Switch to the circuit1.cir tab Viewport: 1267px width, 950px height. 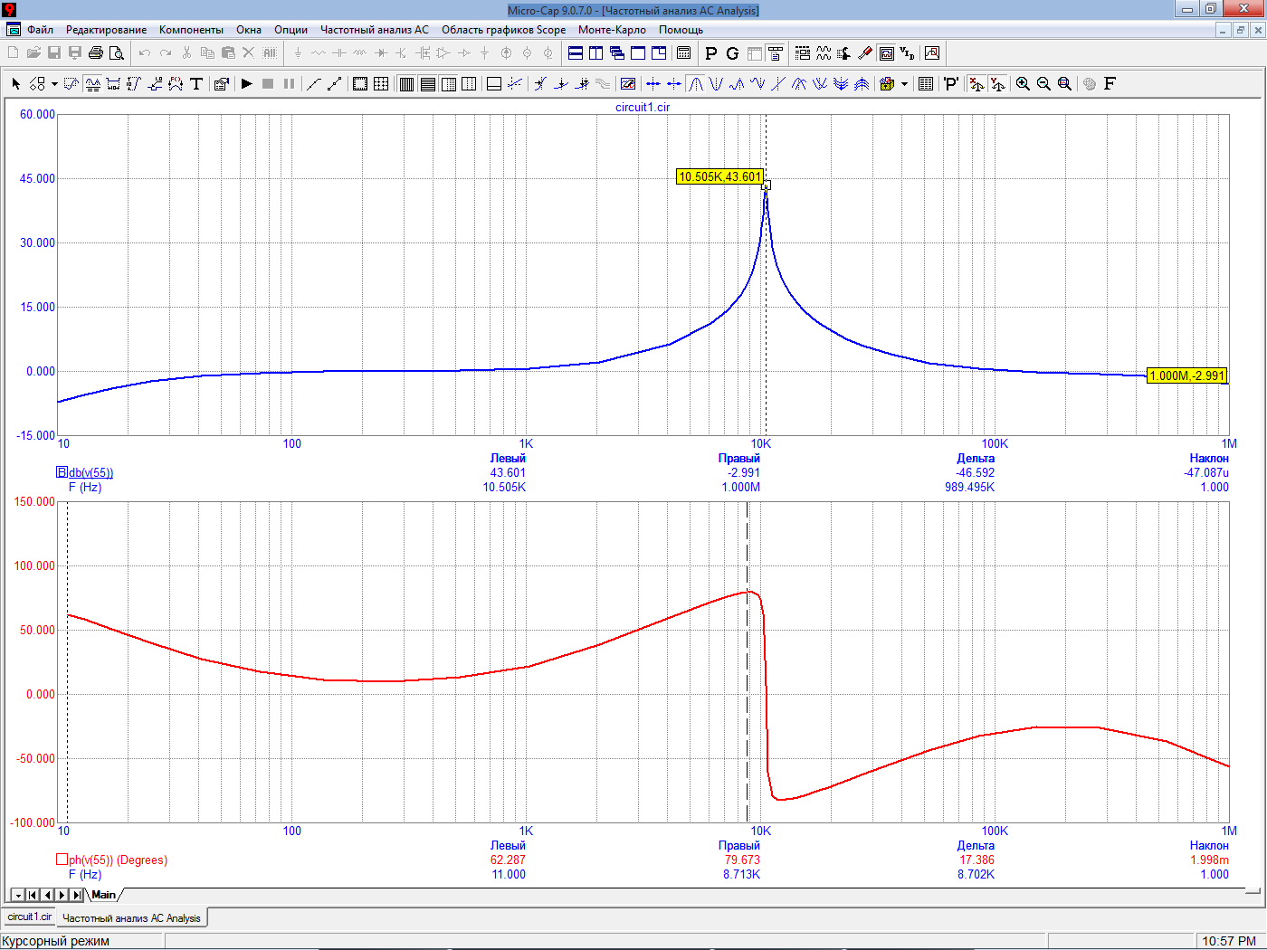pos(30,917)
